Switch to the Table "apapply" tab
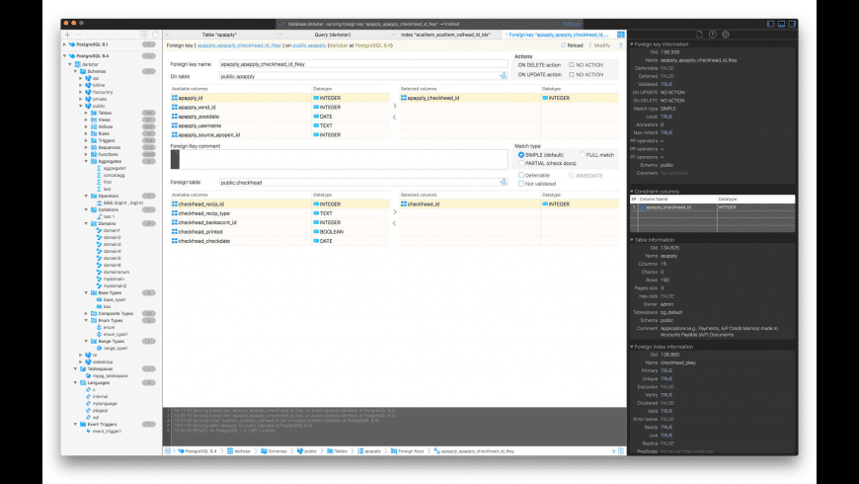 click(x=219, y=35)
